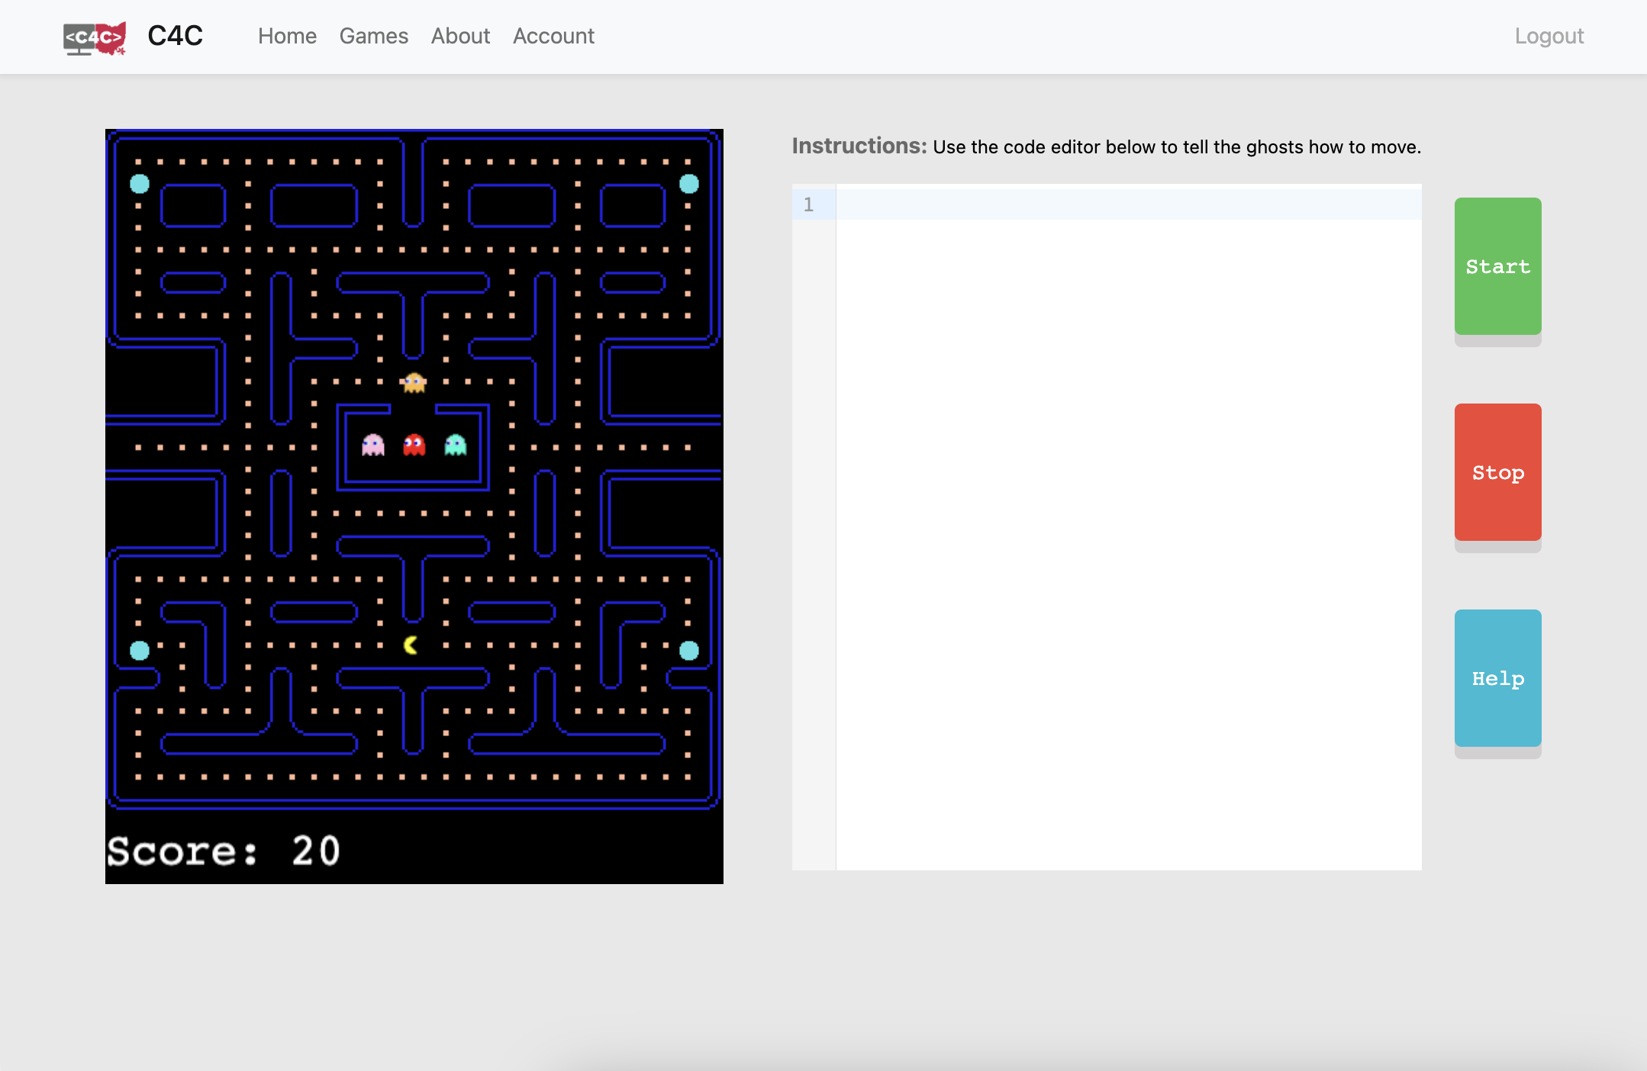Open the Account page

coord(553,36)
